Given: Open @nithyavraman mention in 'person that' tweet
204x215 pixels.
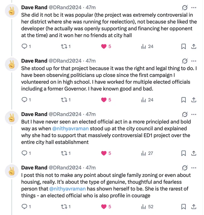Looking at the screenshot, I should pos(67,189).
